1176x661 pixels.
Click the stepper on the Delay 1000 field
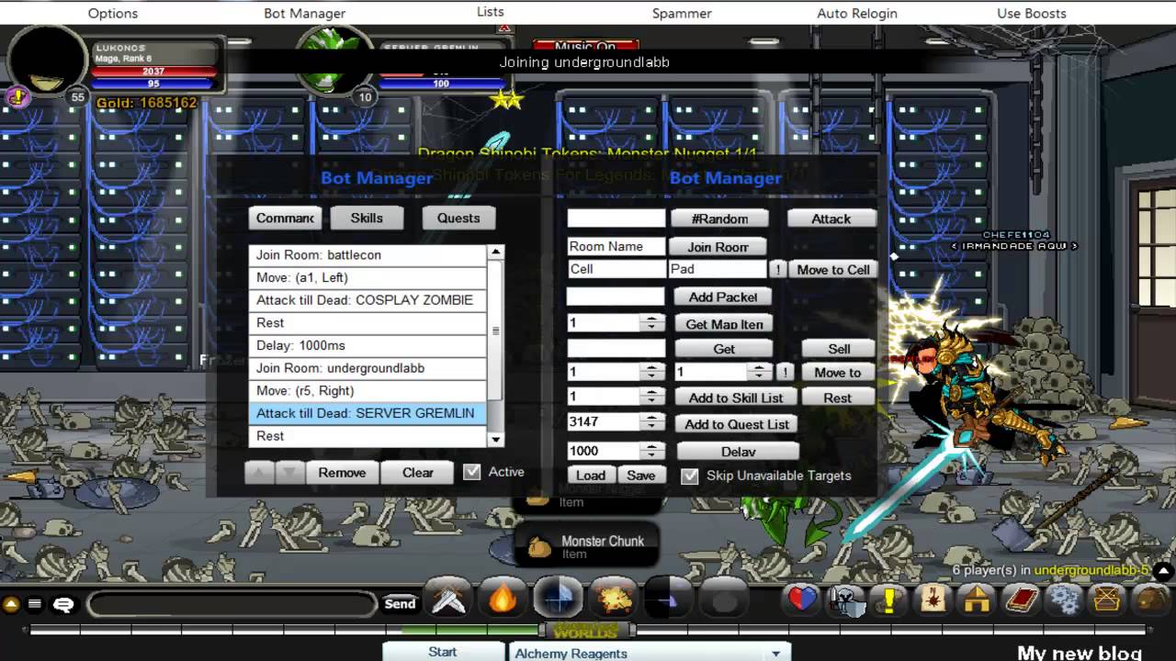coord(651,451)
